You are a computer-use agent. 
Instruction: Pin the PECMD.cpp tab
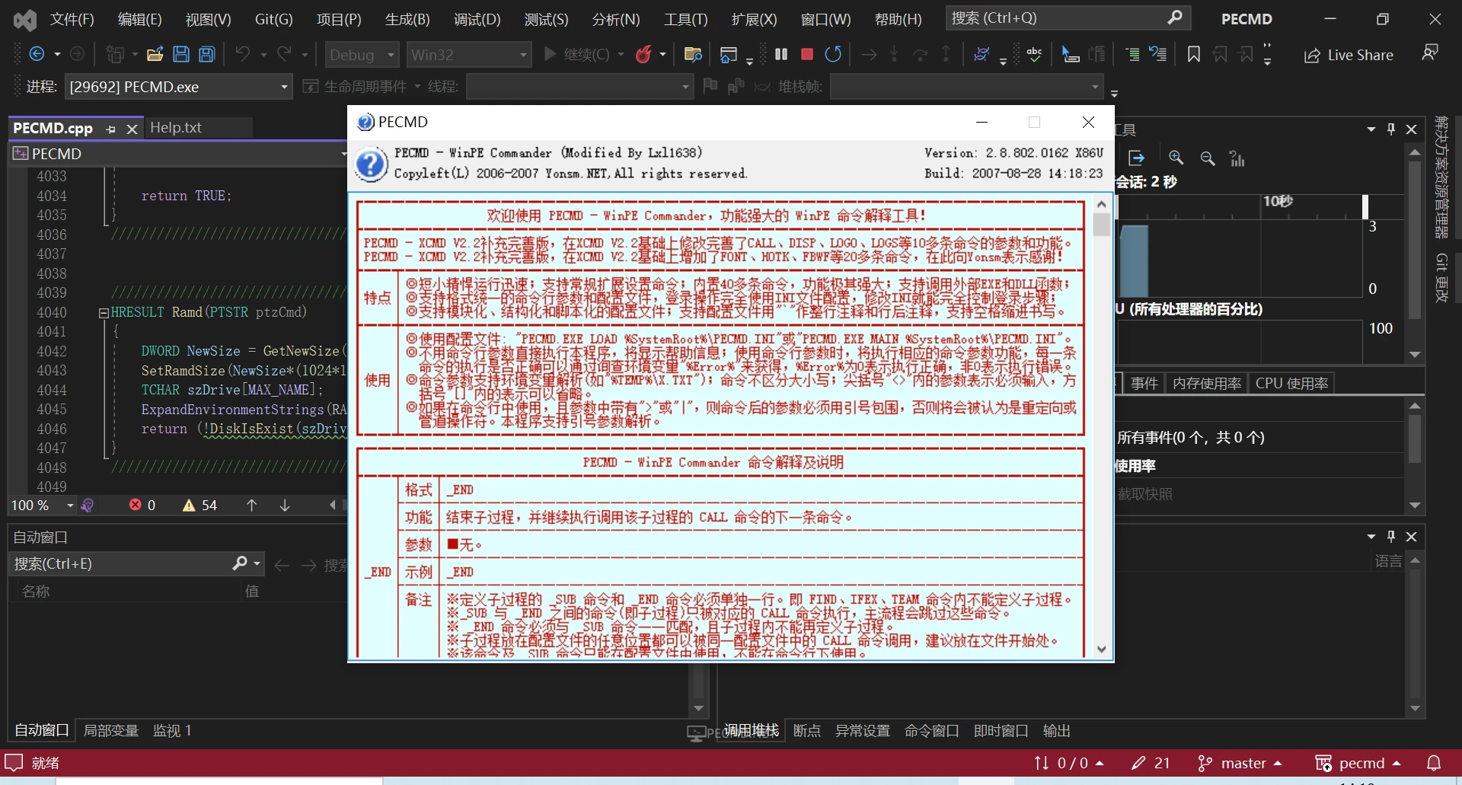(111, 129)
